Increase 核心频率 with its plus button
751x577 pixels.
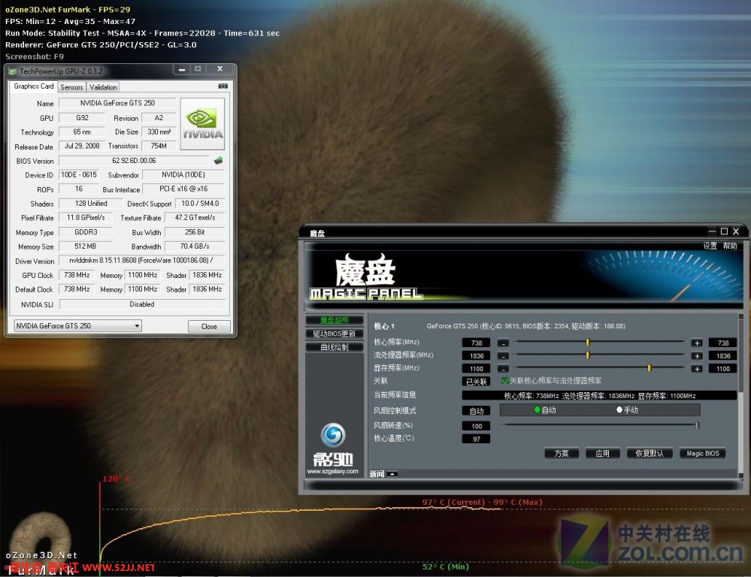tap(697, 343)
